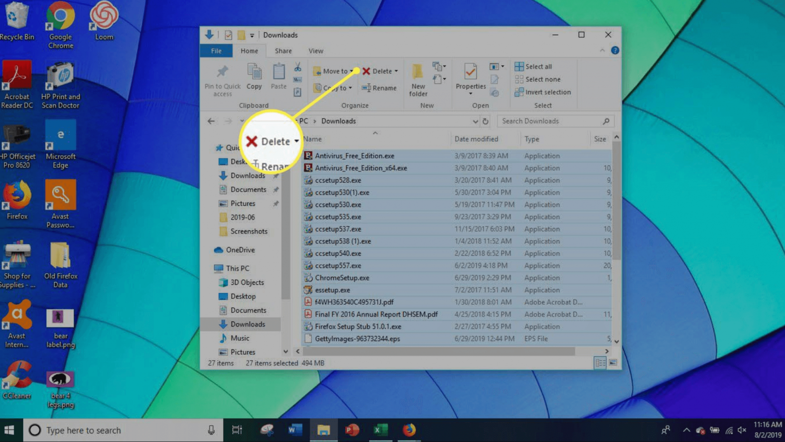Switch to the Share ribbon tab
This screenshot has width=785, height=442.
(283, 51)
